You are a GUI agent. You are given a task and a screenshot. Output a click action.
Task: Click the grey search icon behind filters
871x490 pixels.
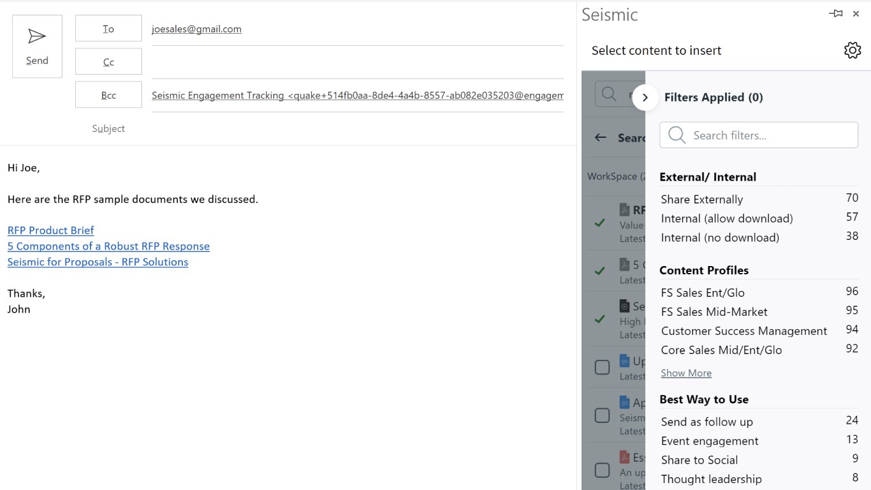click(x=609, y=94)
